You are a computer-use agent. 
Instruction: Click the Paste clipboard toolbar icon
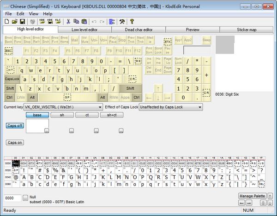(x=84, y=22)
